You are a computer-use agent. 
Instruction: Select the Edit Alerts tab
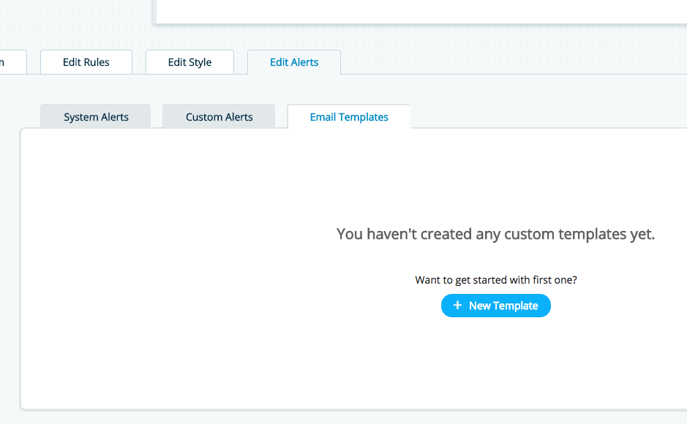(294, 62)
